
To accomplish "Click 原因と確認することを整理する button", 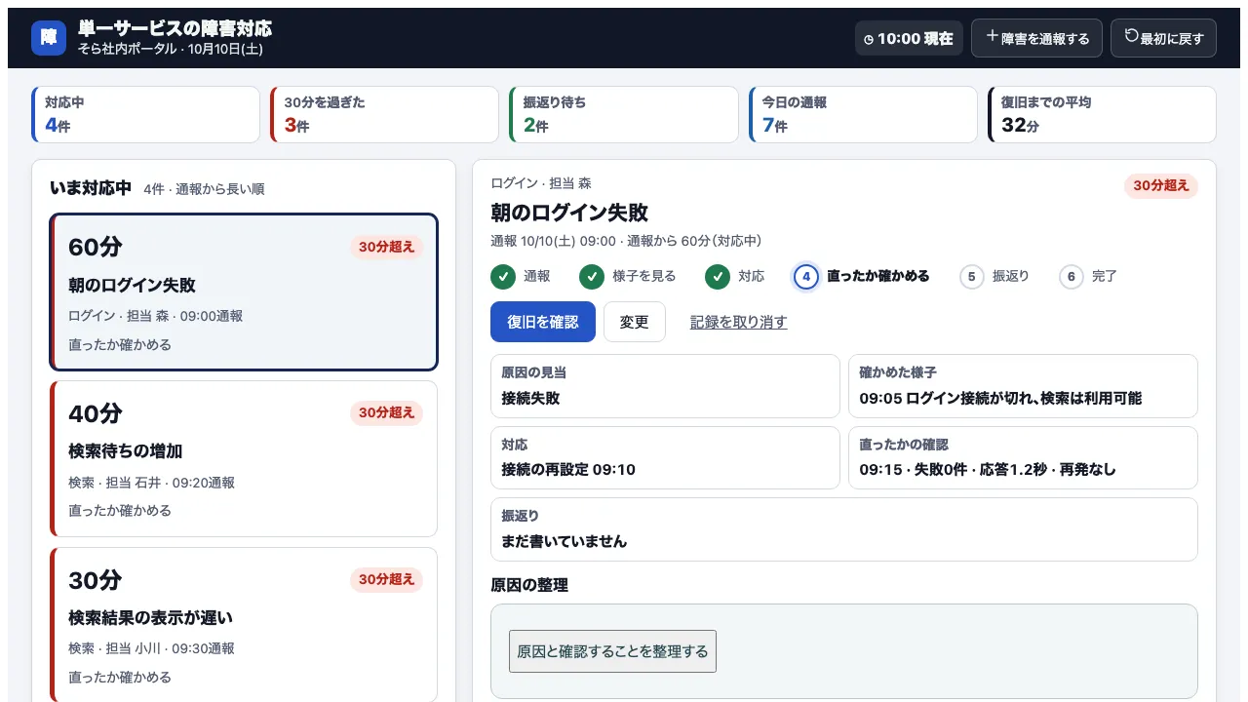I will pos(612,651).
